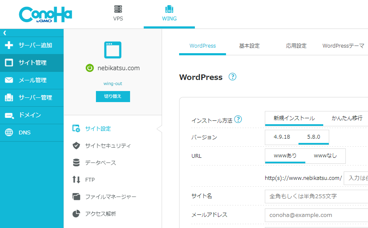Choose the wwwなし URL option

[x=325, y=156]
